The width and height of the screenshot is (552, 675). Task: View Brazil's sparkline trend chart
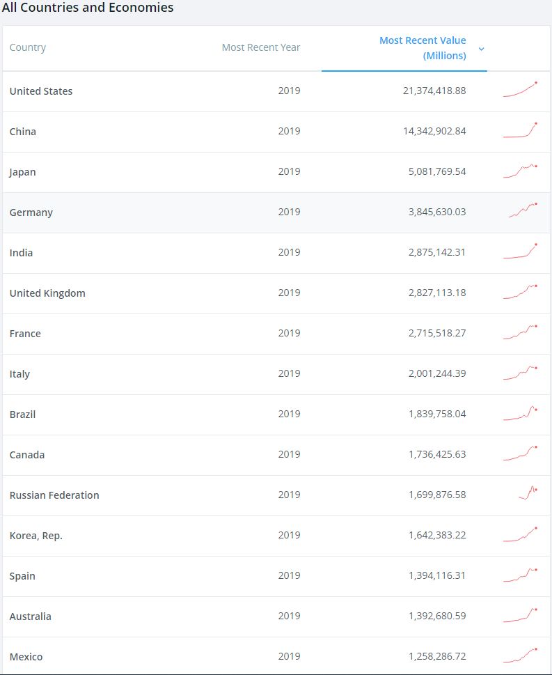[x=520, y=413]
